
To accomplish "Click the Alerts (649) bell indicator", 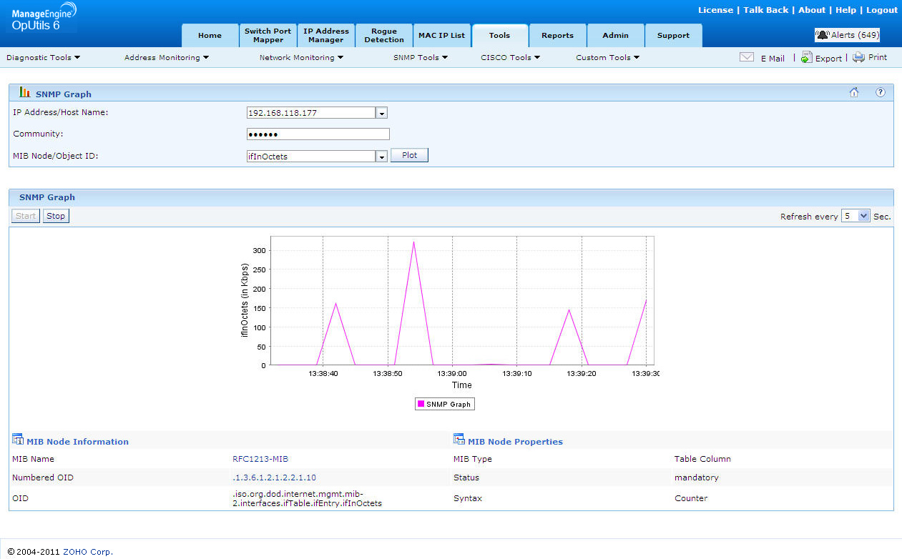I will tap(847, 35).
